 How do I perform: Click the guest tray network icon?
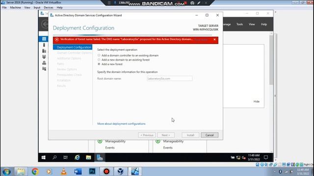click(238, 157)
